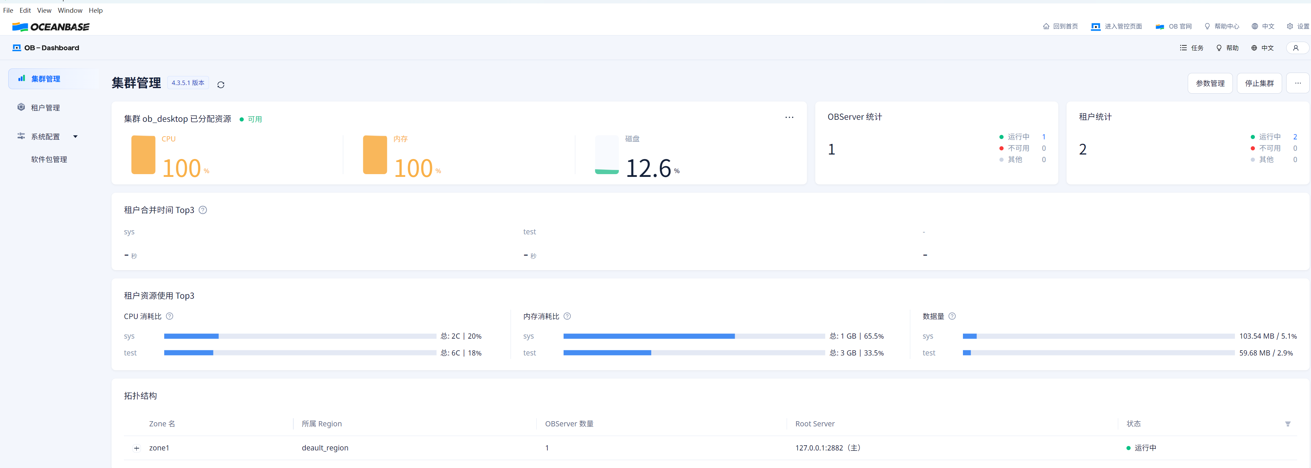Click the 所属 Region column header
Screen dimensions: 1311x468
(x=322, y=424)
